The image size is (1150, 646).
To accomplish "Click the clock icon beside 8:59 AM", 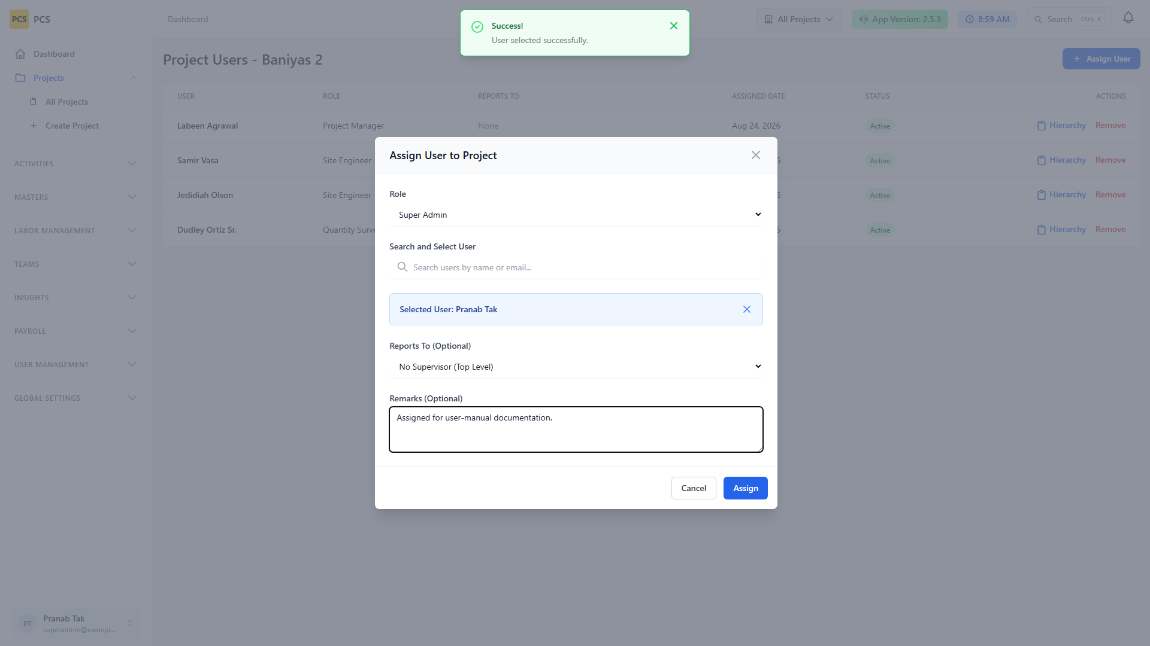I will pyautogui.click(x=970, y=19).
